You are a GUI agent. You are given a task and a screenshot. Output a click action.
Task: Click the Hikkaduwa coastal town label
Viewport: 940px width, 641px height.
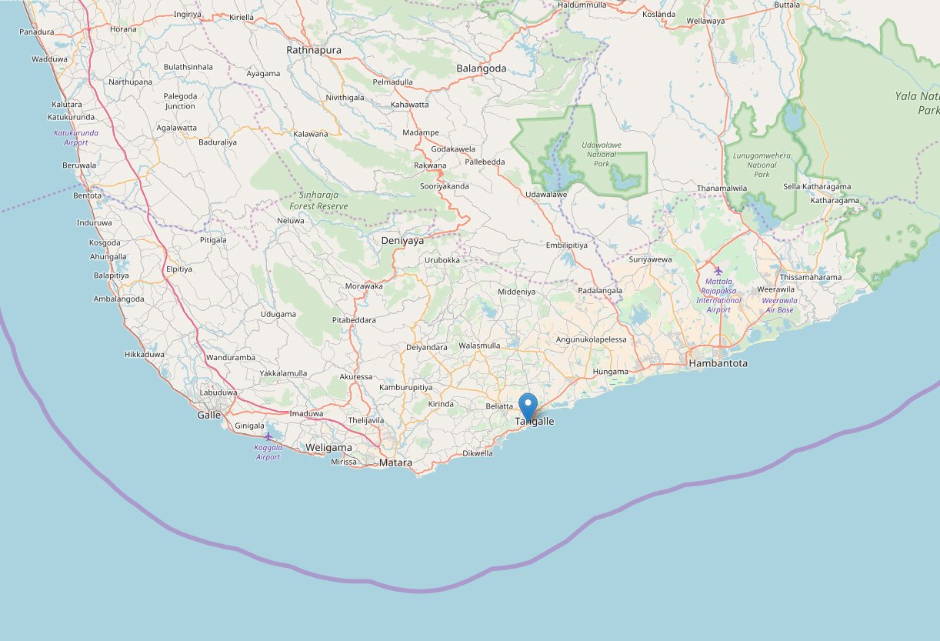pyautogui.click(x=145, y=355)
